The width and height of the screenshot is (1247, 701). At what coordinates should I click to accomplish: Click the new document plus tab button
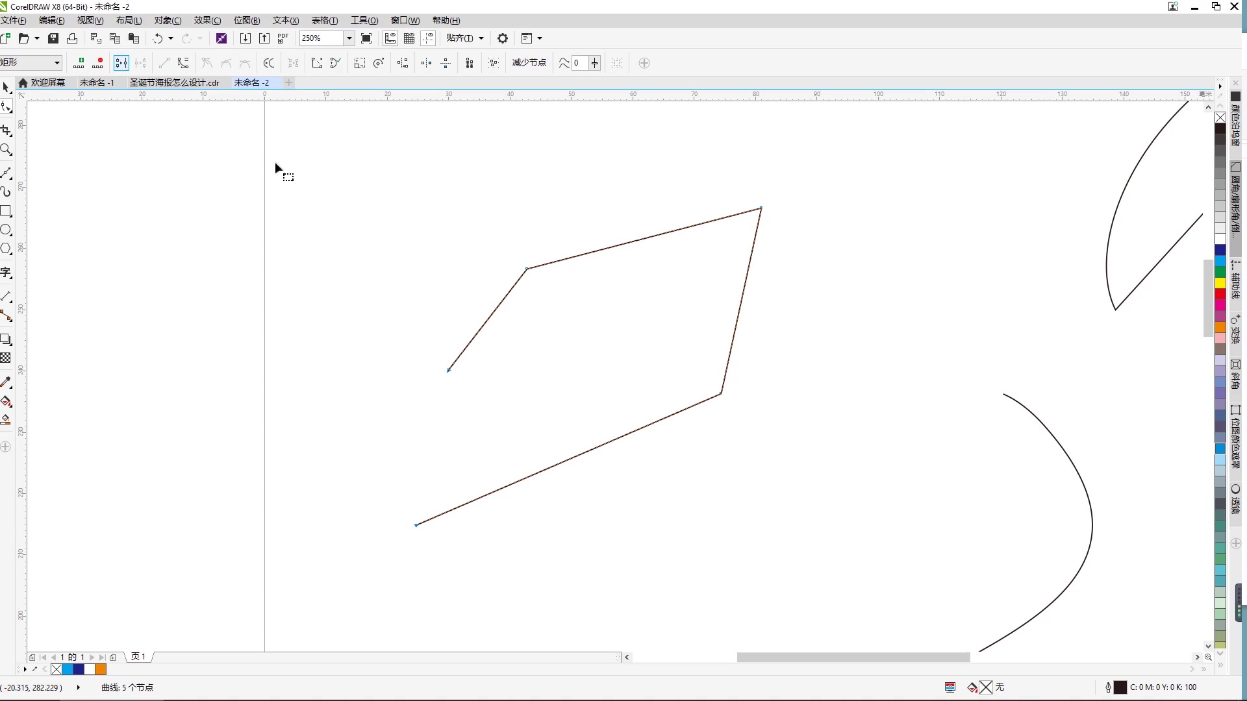tap(289, 82)
